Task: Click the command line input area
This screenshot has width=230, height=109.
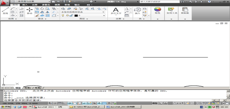Action: 108,100
